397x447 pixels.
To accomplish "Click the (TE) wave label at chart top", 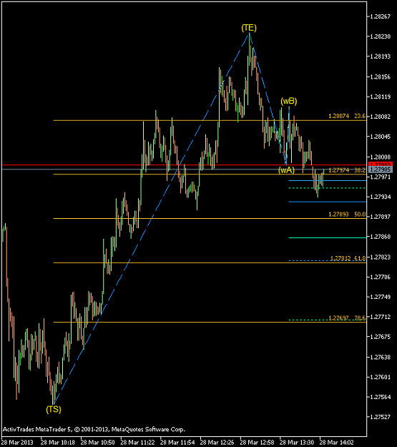I will pyautogui.click(x=249, y=28).
